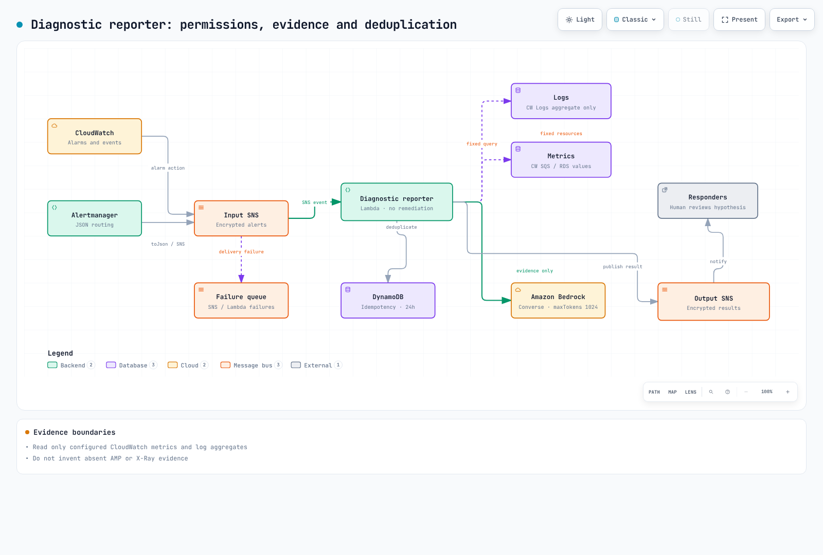Viewport: 823px width, 555px height.
Task: Click the 'Evidence boundaries' notes heading
Action: pos(75,432)
